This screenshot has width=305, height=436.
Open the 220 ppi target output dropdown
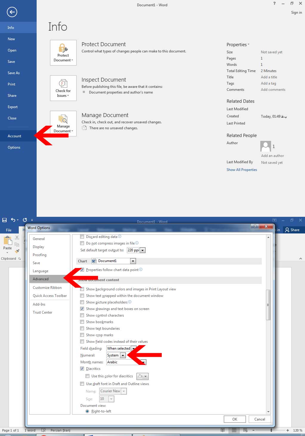click(143, 250)
